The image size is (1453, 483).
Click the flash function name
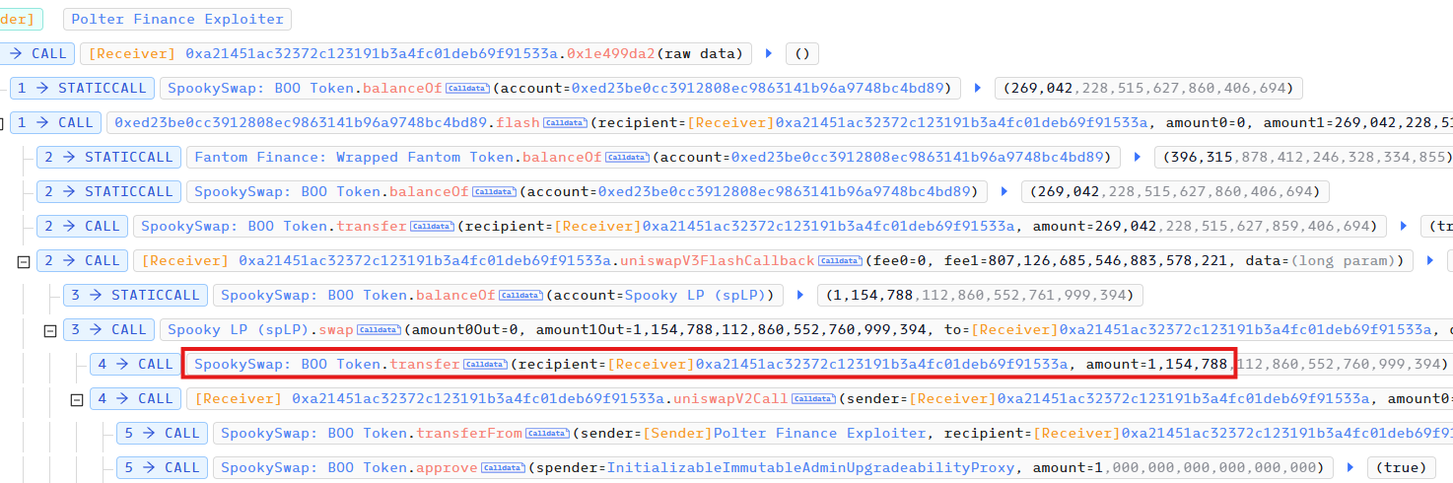pyautogui.click(x=519, y=122)
